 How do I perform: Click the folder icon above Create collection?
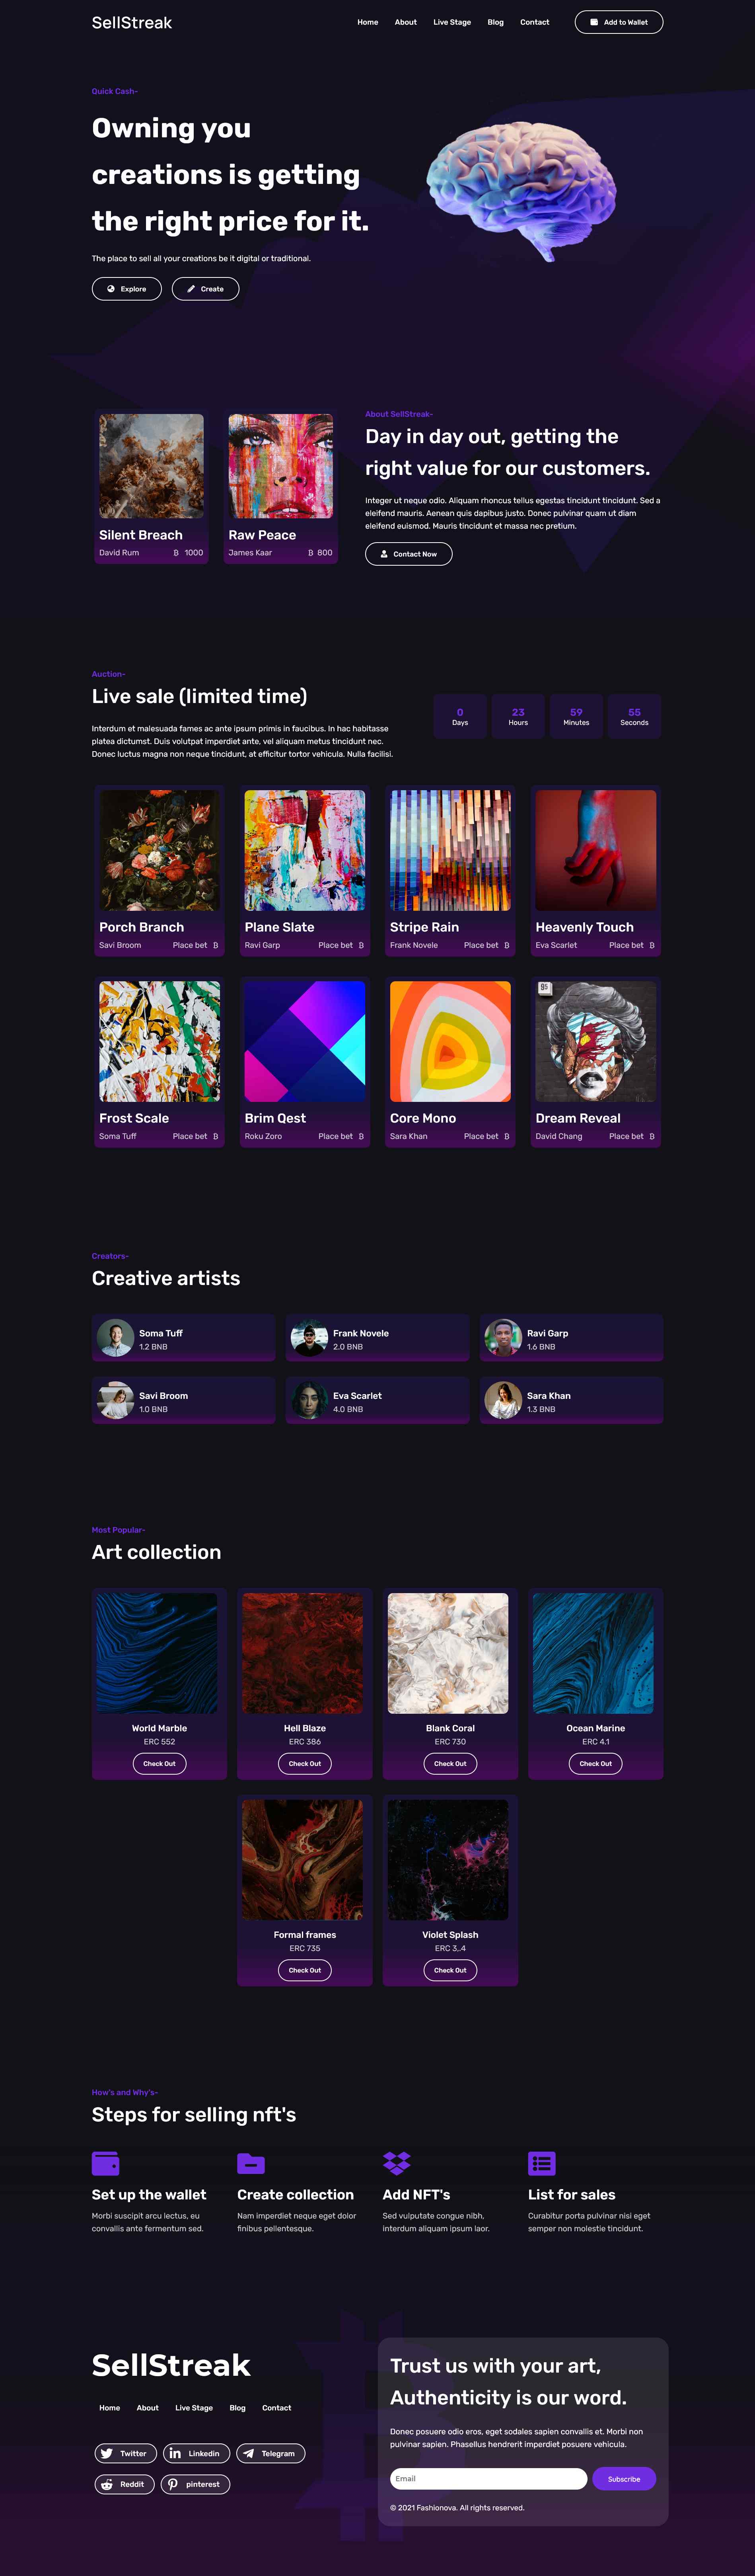coord(251,2163)
